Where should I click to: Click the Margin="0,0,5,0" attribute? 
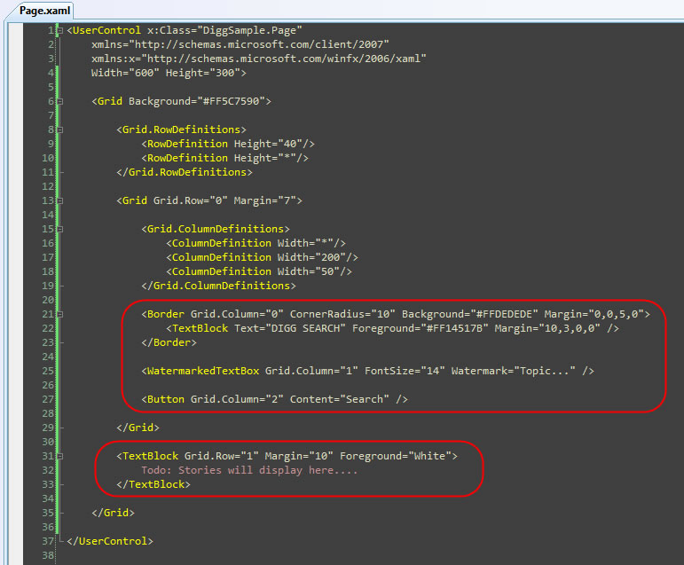[594, 314]
